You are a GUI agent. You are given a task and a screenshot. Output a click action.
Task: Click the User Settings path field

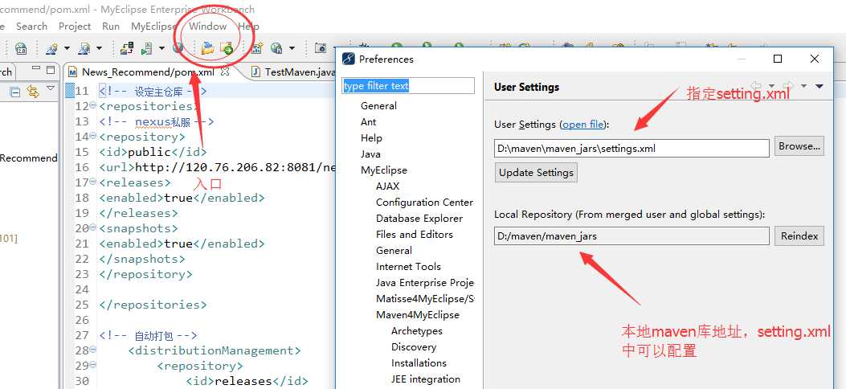(631, 148)
